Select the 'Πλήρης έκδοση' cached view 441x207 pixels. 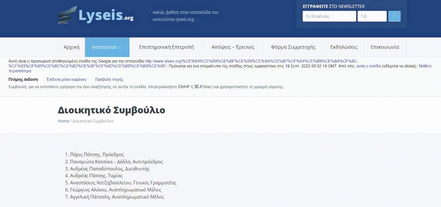click(x=23, y=79)
